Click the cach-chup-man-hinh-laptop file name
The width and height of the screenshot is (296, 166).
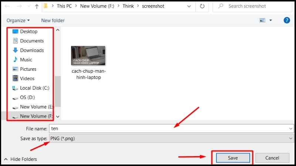click(x=88, y=74)
